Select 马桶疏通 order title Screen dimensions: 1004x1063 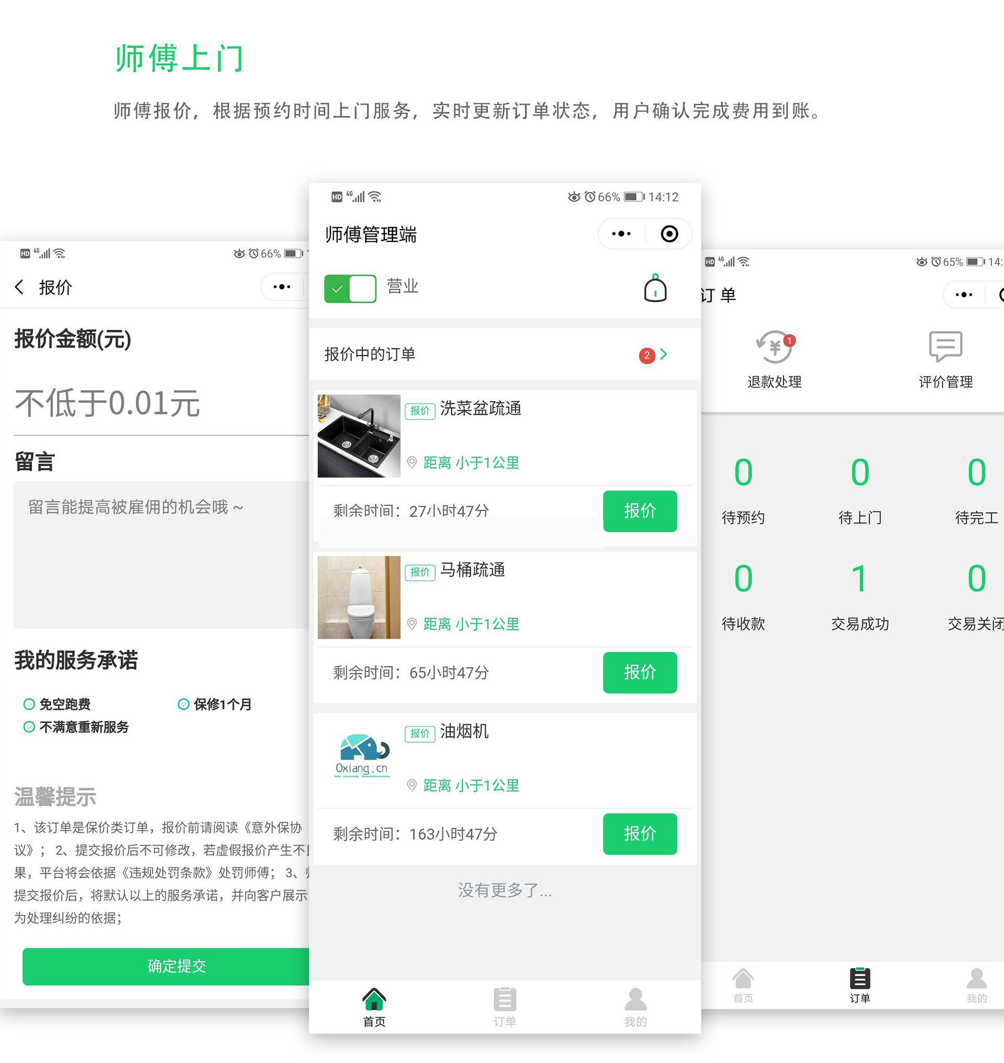point(472,570)
